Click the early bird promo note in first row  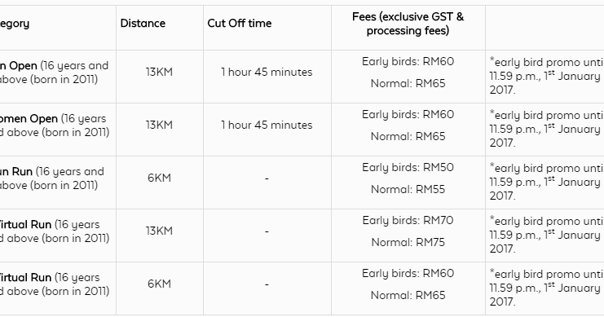click(x=546, y=76)
